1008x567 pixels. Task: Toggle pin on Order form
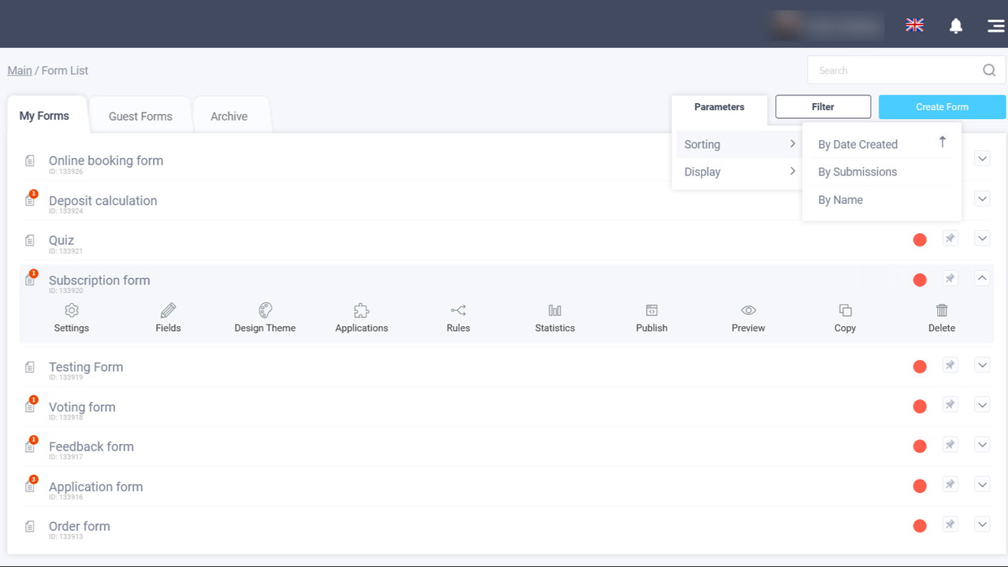tap(950, 524)
